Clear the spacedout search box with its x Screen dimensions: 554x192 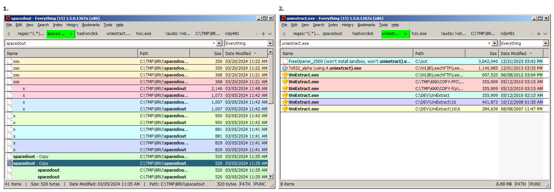click(x=214, y=43)
